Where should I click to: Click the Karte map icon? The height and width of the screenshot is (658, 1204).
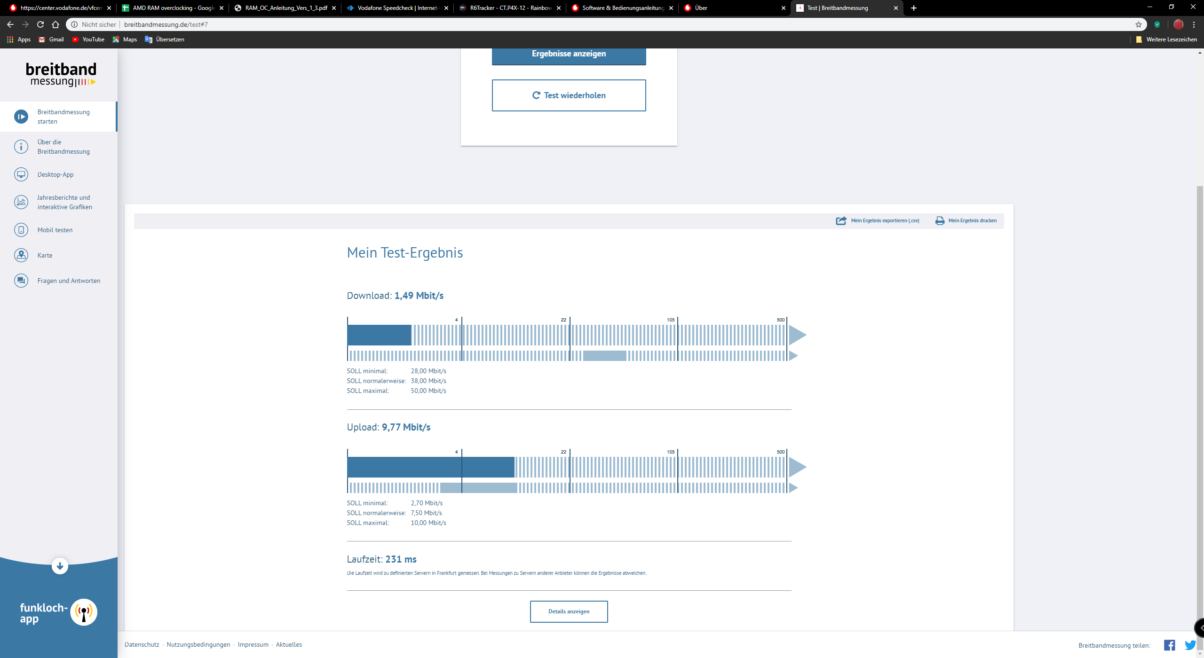[21, 255]
